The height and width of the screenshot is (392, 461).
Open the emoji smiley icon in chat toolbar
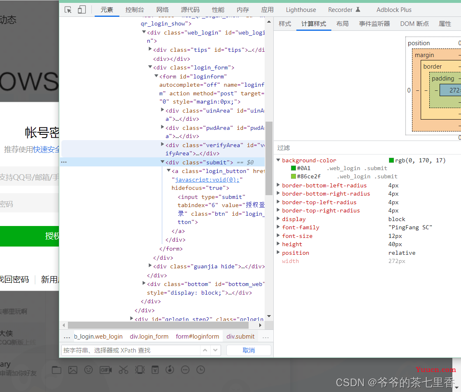pos(88,370)
